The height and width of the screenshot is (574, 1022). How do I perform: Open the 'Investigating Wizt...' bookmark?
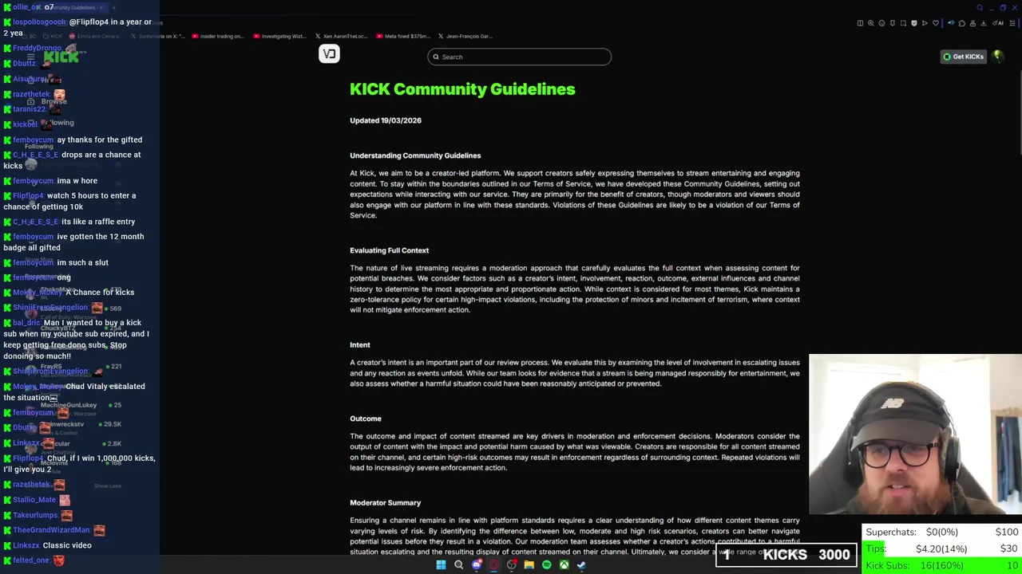click(279, 36)
